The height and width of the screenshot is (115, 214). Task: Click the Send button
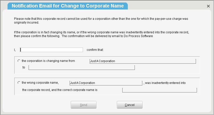point(83,105)
